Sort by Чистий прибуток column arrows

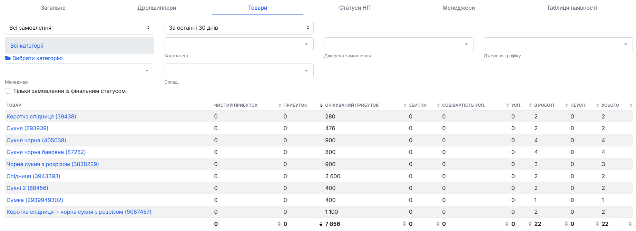pos(280,105)
